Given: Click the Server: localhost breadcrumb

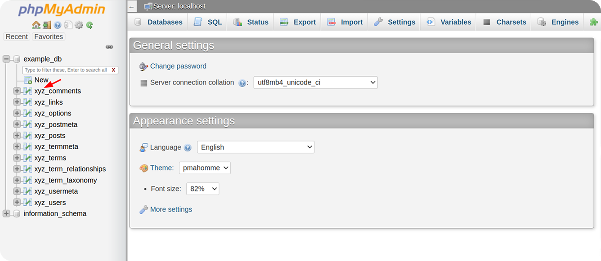Looking at the screenshot, I should 179,6.
